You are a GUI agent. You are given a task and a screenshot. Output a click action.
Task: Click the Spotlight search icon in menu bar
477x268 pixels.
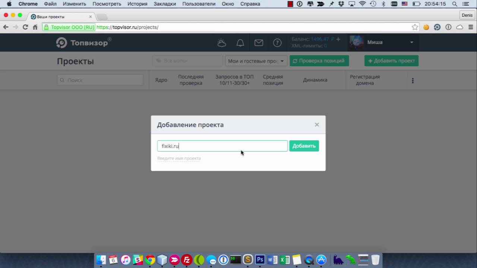(455, 4)
